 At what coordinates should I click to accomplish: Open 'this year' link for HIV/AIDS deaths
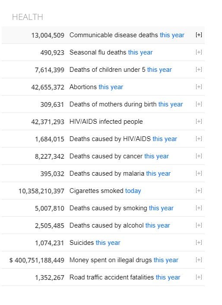click(x=165, y=139)
